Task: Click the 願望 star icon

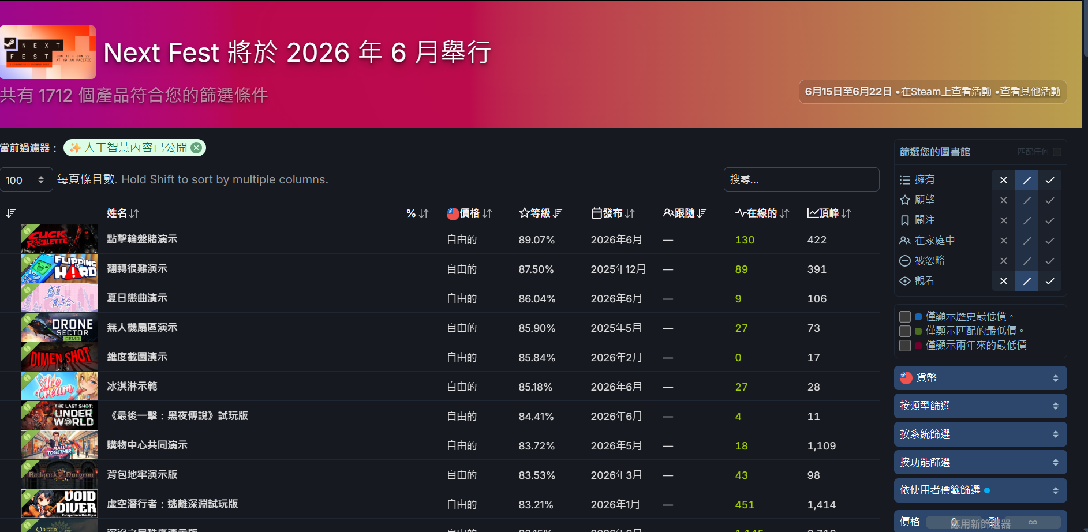Action: (905, 200)
